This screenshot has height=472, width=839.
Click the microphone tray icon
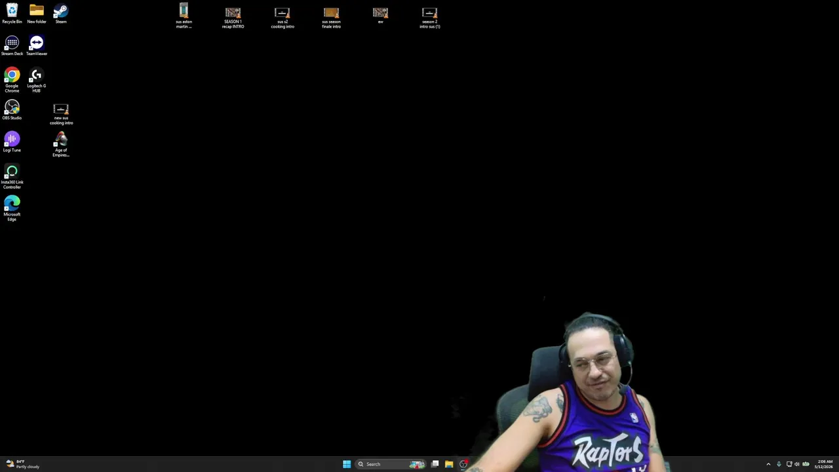779,464
